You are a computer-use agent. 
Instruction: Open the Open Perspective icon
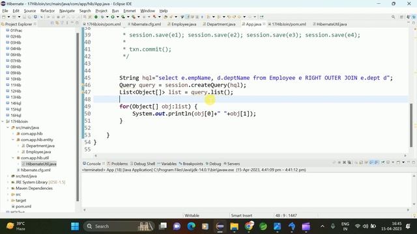(x=402, y=17)
